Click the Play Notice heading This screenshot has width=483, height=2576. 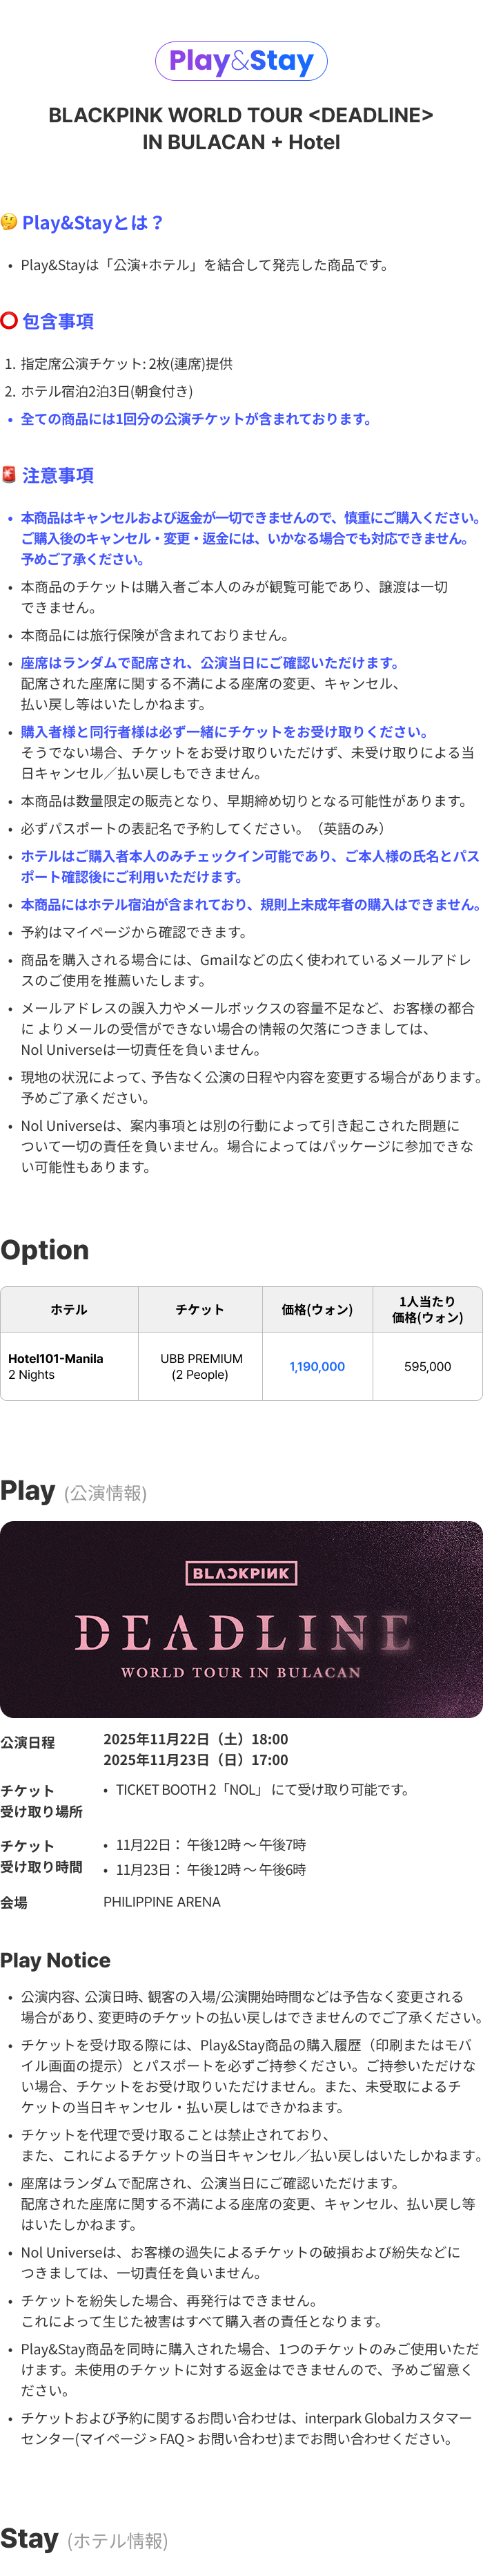tap(56, 1960)
